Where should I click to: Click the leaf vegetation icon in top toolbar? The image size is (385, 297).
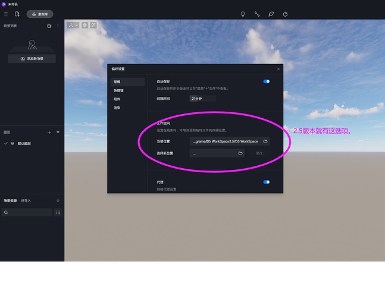tap(271, 14)
